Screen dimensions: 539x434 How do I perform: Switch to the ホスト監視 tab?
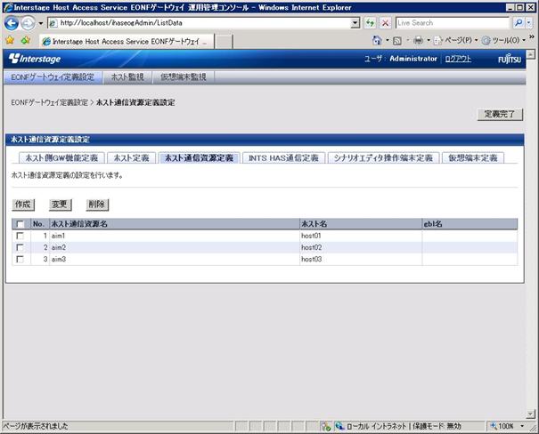pyautogui.click(x=127, y=77)
